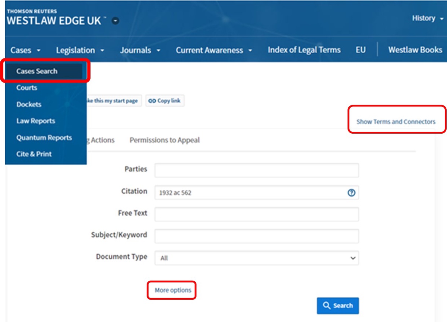Click the chain icon on Copy link button
The image size is (447, 322).
(153, 101)
